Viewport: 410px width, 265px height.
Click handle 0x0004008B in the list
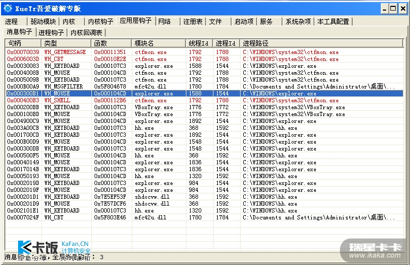pos(23,73)
